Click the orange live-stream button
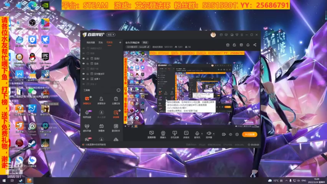 (x=250, y=135)
